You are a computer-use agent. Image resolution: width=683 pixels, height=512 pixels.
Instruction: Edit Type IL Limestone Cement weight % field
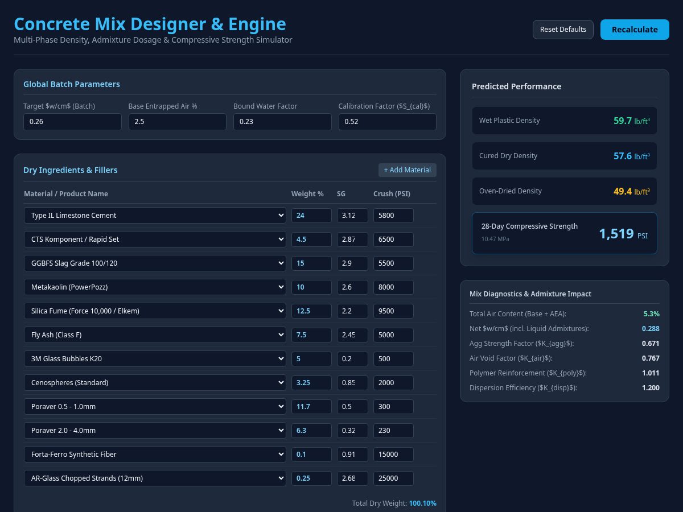point(311,216)
